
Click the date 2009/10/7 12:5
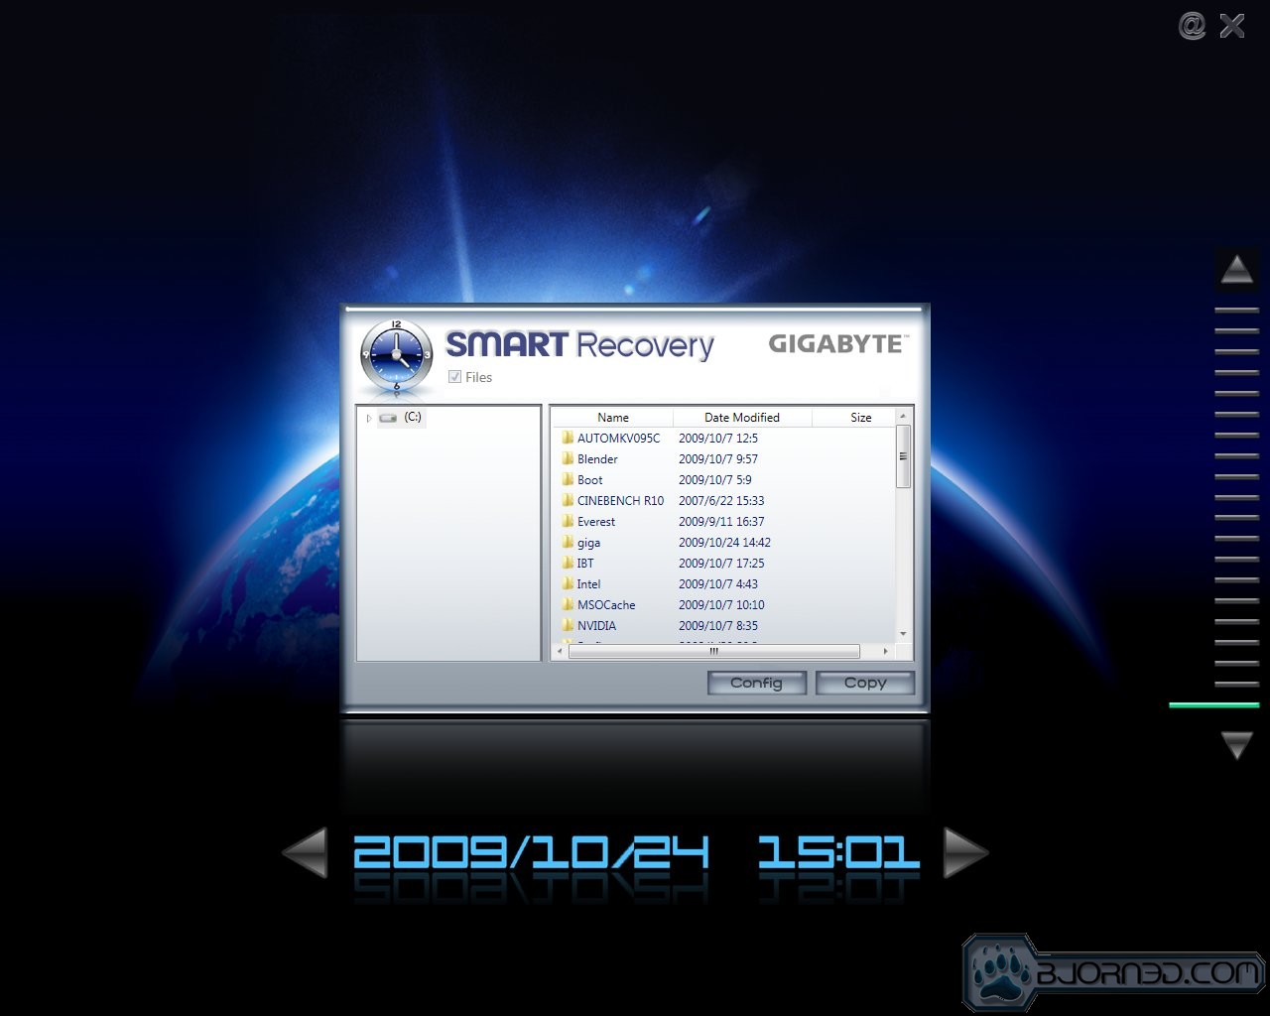tap(718, 439)
